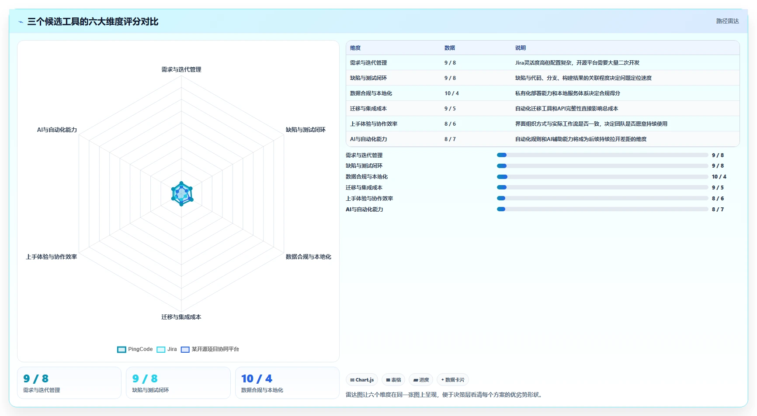Click the 需求与迭代管理 progress bar
Viewport: 757px width, 416px height.
602,155
